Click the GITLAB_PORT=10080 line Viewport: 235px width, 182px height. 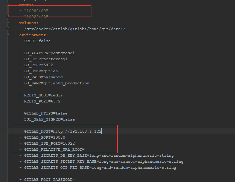(x=42, y=137)
